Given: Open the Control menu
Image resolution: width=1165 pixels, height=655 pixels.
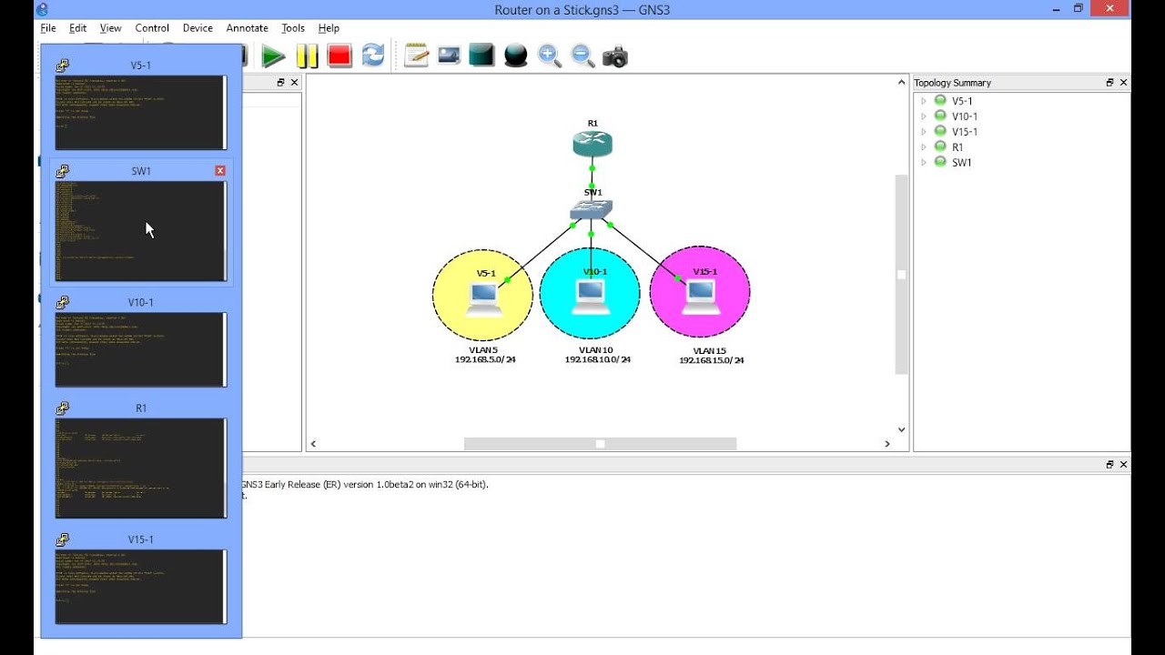Looking at the screenshot, I should [152, 28].
